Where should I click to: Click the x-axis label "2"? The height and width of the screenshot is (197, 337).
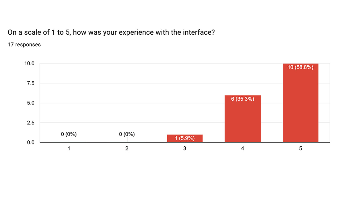tap(127, 149)
